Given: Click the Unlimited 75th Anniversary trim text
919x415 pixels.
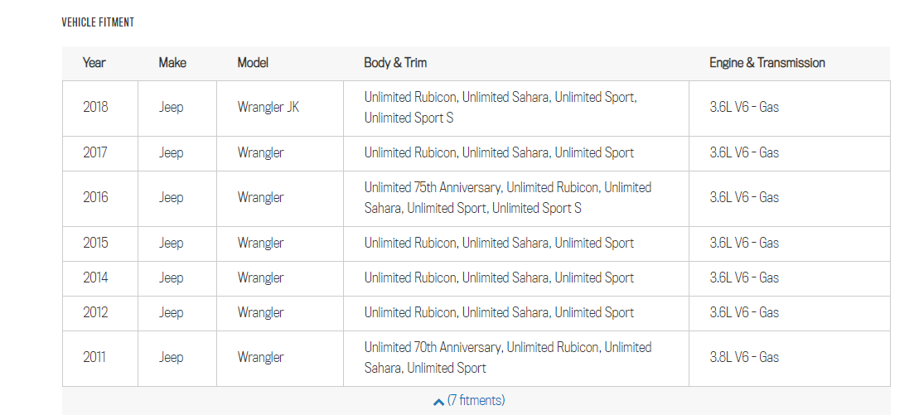Looking at the screenshot, I should pos(432,188).
